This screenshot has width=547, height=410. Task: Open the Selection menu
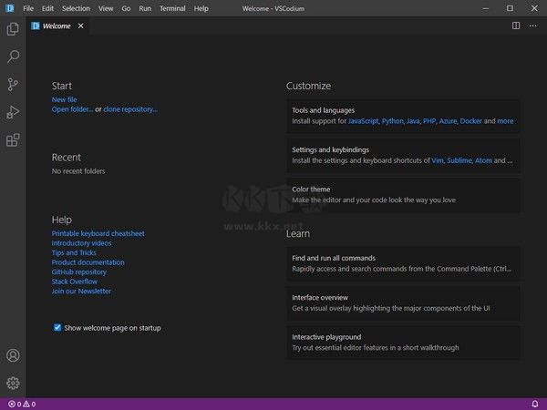(76, 8)
